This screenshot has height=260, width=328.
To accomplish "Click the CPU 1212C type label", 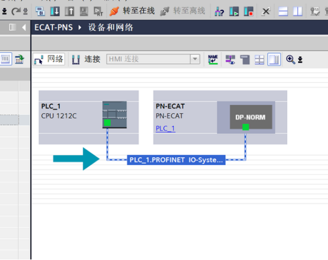I will pyautogui.click(x=59, y=116).
